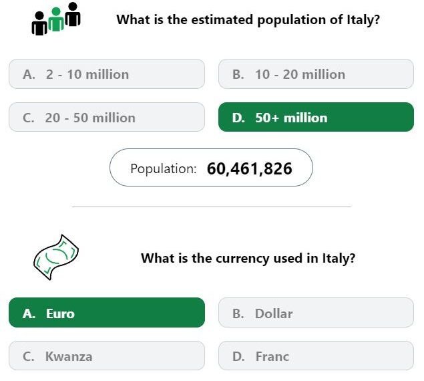Click the currency used in Italy question

(248, 258)
